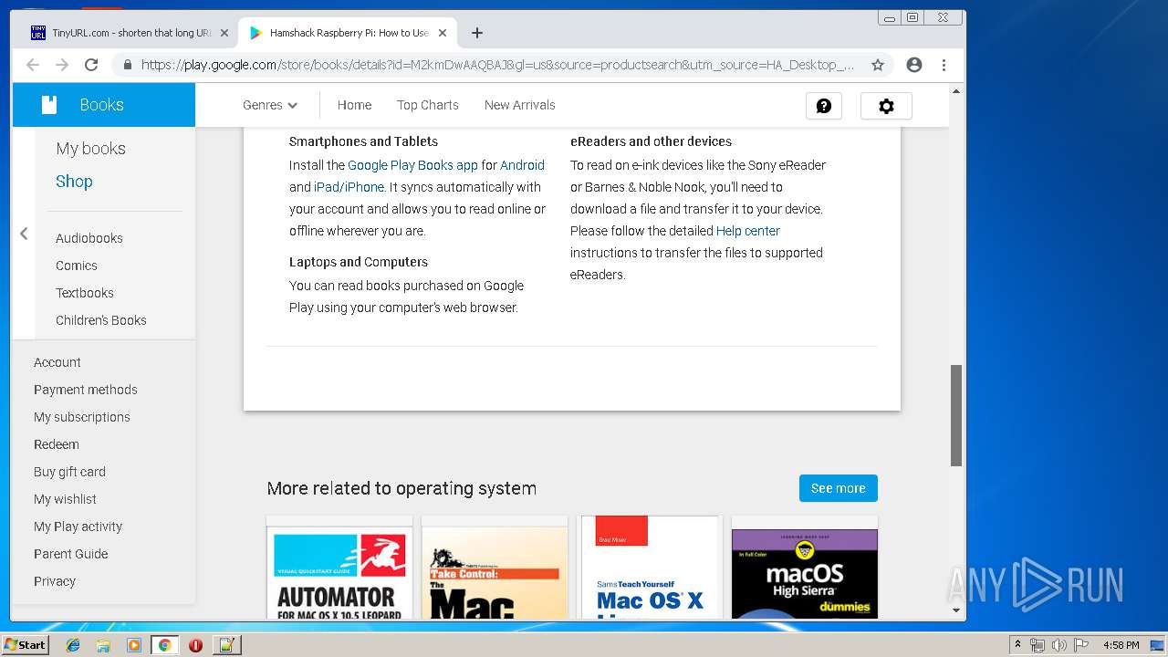Collapse the sidebar with the left chevron

24,234
